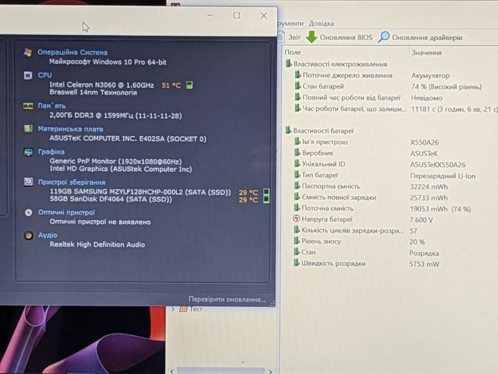Screen dimensions: 498x374
Task: Open the Материнська плата section link
Action: pyautogui.click(x=70, y=129)
